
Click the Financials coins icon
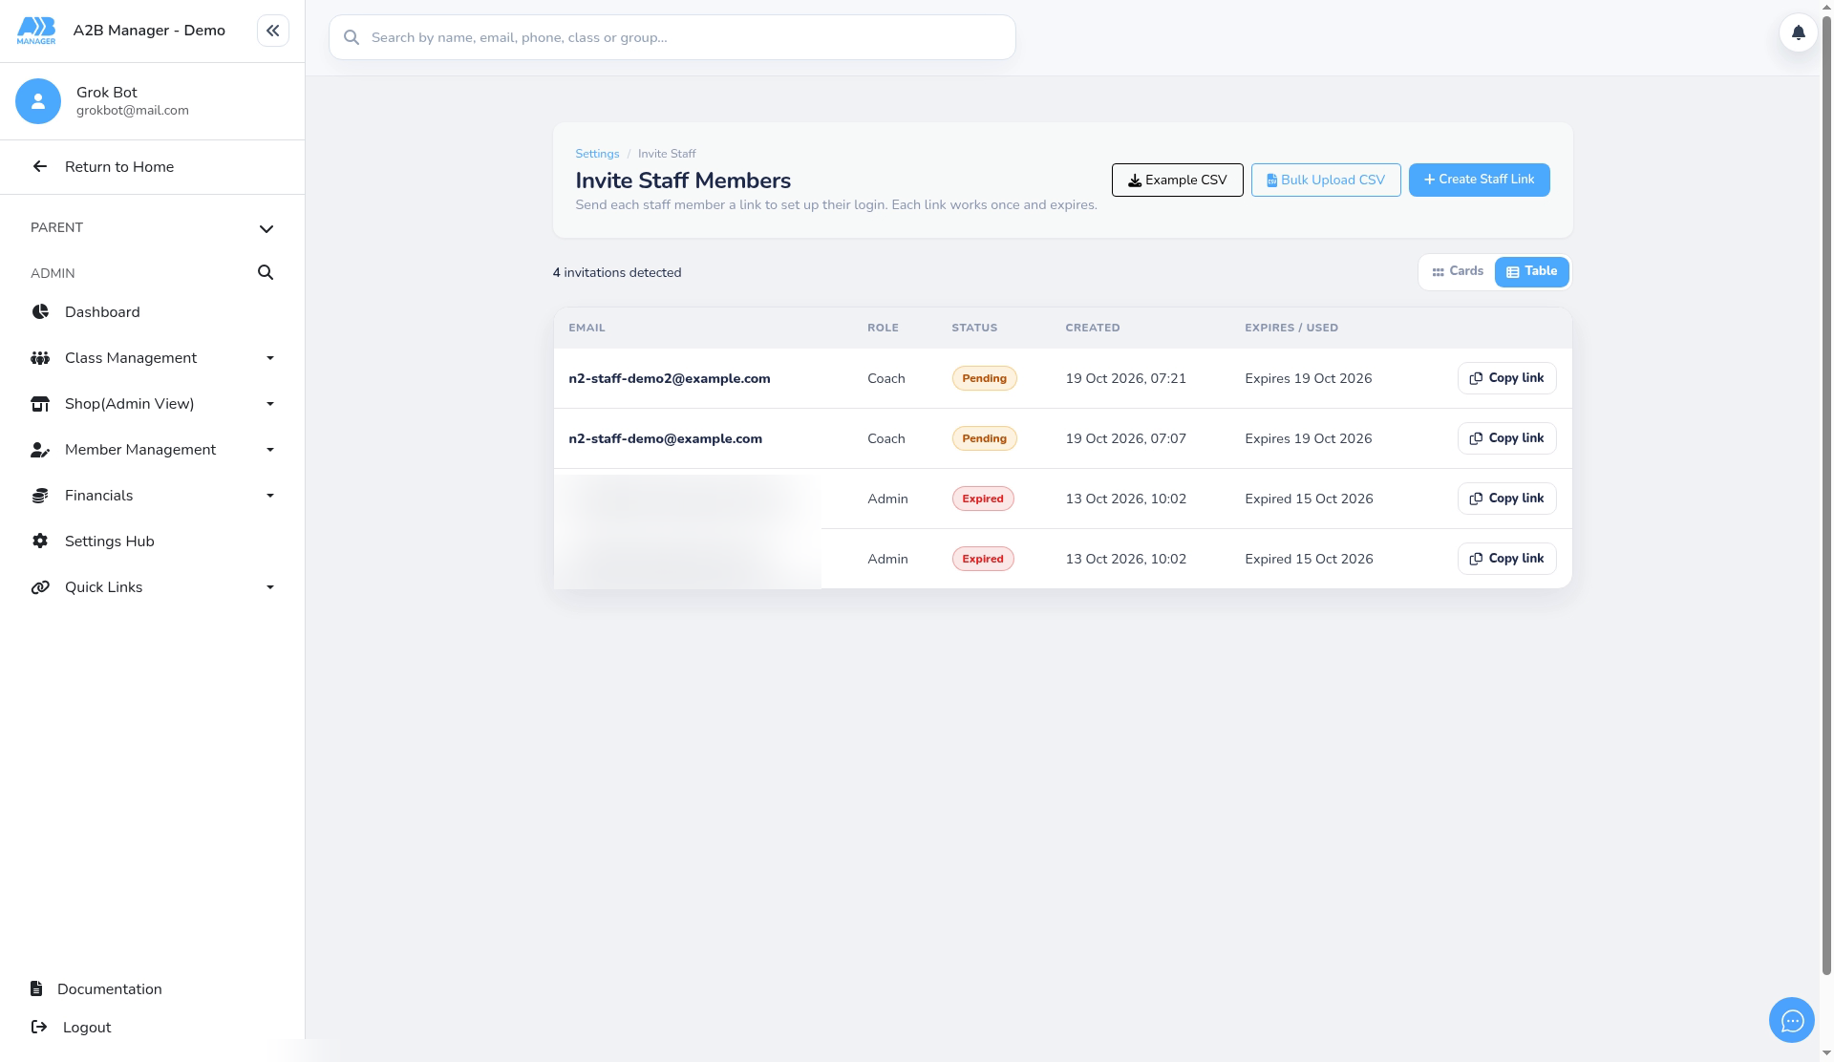point(40,496)
